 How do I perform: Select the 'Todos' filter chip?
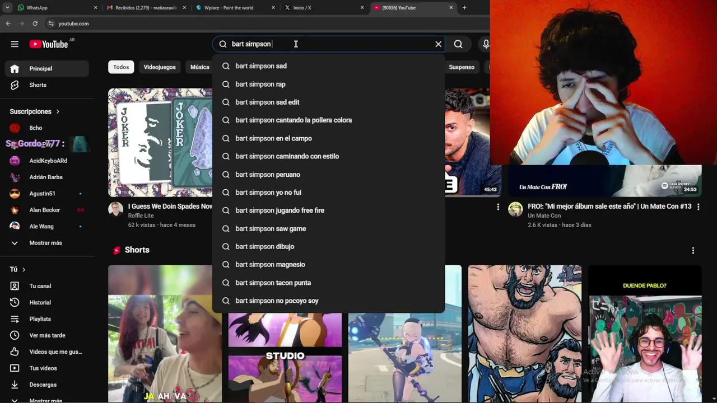121,67
